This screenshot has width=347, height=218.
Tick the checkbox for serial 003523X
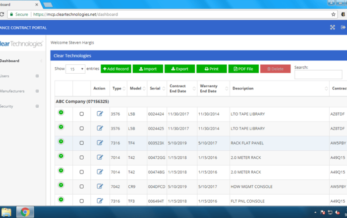[x=82, y=143]
